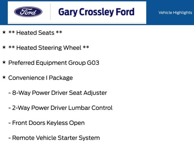The image size is (194, 146).
Task: Click the star beside Preferred Equipment Group
Action: [x=4, y=62]
